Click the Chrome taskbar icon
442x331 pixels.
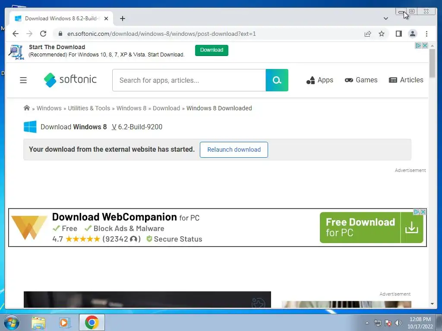pyautogui.click(x=92, y=322)
